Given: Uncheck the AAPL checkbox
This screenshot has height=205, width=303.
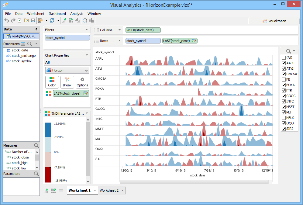Looking at the screenshot, I should coord(284,63).
